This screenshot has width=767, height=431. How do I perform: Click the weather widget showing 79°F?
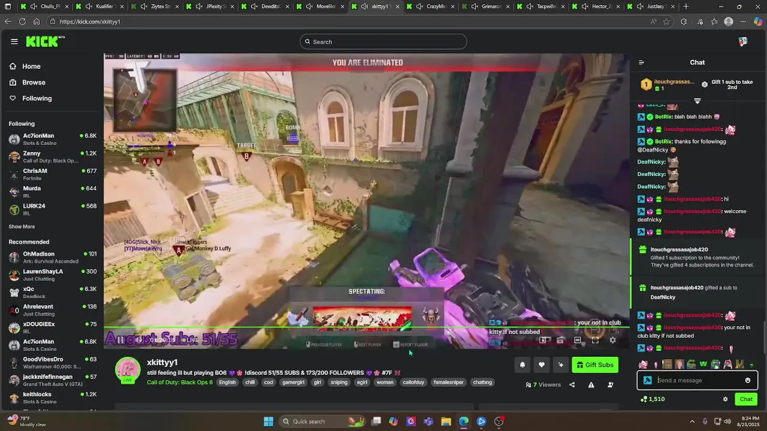click(x=27, y=421)
